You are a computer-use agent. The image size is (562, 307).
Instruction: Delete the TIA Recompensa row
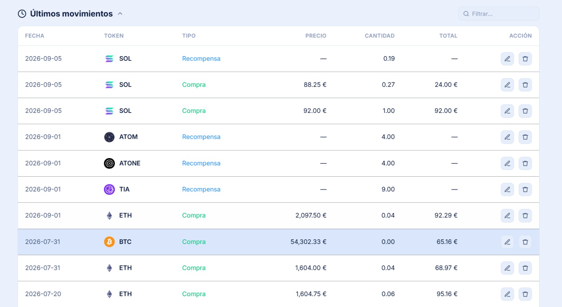(525, 190)
